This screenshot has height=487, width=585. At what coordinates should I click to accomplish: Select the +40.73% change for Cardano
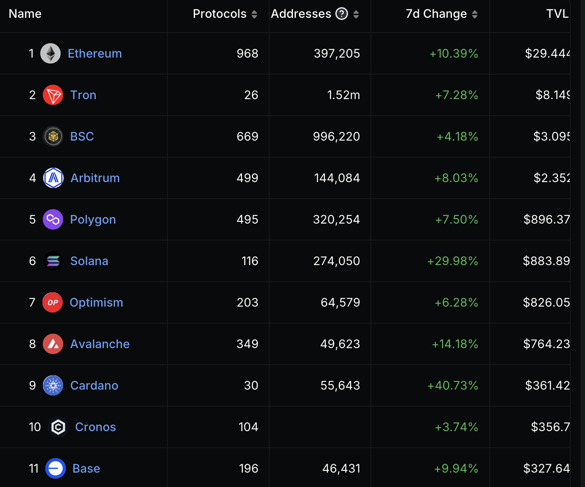453,385
